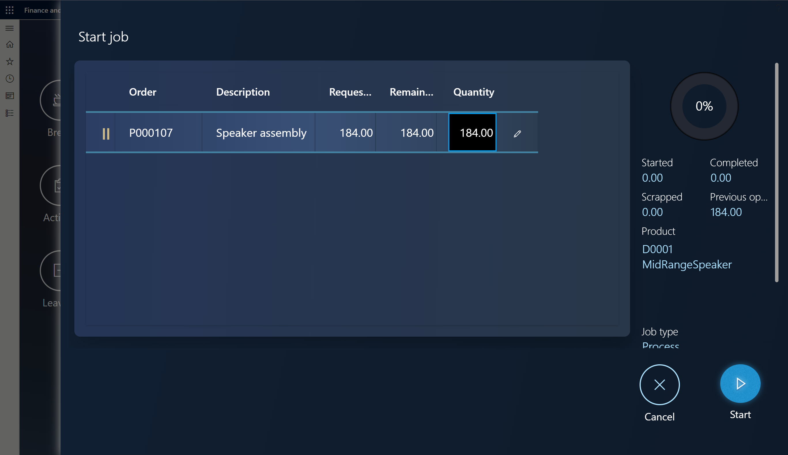788x455 pixels.
Task: Click the pencil edit icon beside quantity
Action: pos(517,134)
